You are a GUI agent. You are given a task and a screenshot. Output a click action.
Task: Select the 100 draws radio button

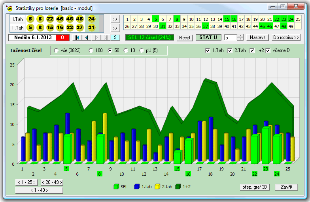pyautogui.click(x=91, y=50)
